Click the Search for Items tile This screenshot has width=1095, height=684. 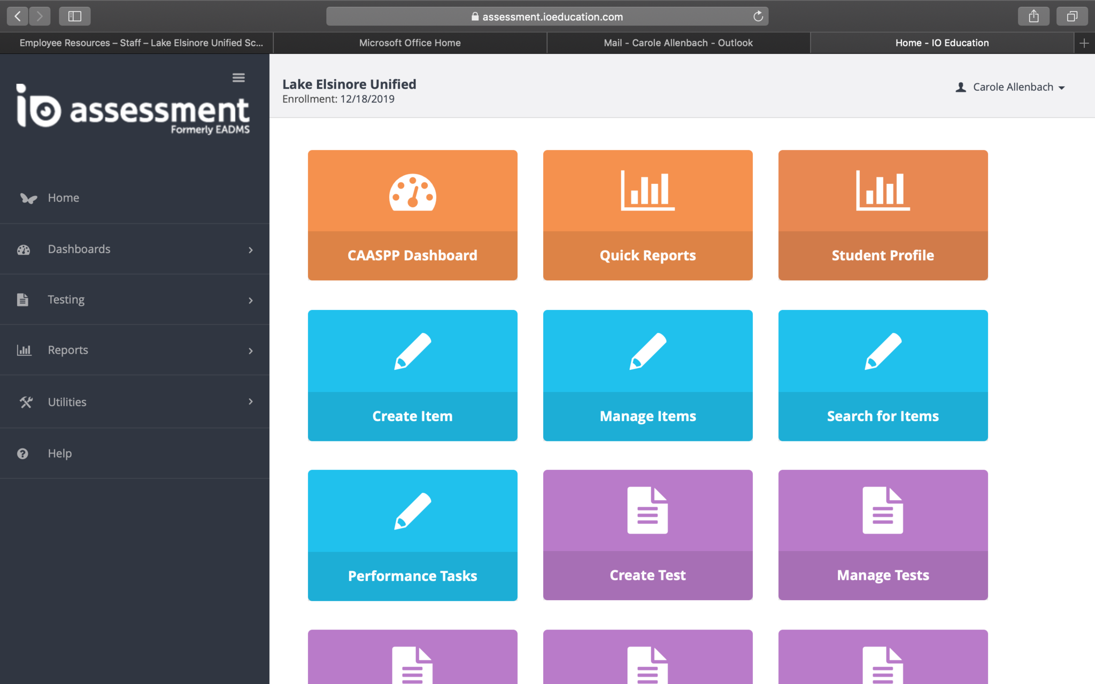[x=883, y=375]
